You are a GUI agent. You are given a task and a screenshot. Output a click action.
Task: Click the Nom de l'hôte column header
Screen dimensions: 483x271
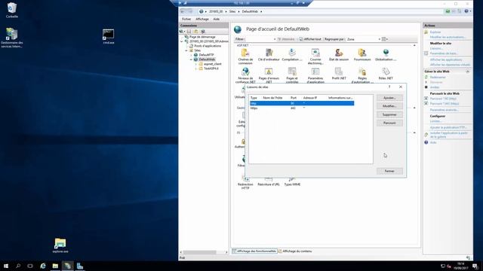(x=272, y=98)
